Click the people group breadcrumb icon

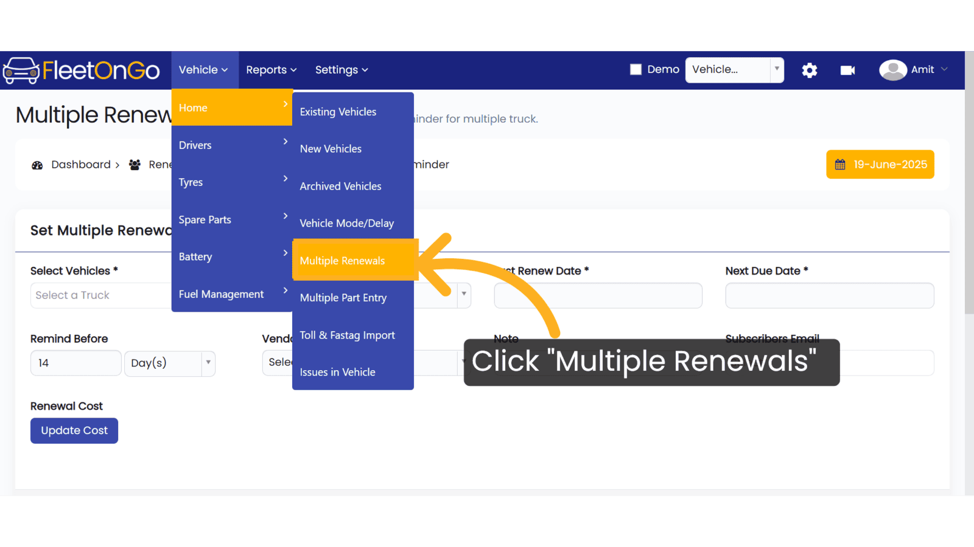(x=135, y=165)
